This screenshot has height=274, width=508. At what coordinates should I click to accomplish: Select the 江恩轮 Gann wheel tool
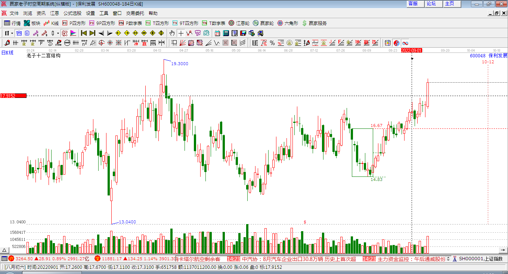(239, 23)
